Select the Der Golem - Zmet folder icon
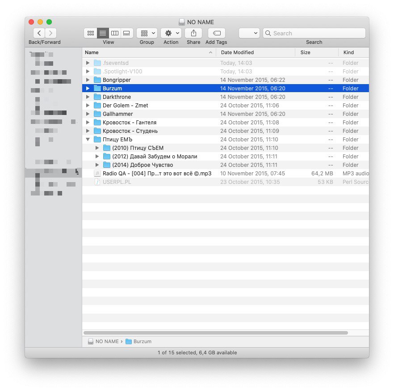This screenshot has height=391, width=394. [x=97, y=106]
